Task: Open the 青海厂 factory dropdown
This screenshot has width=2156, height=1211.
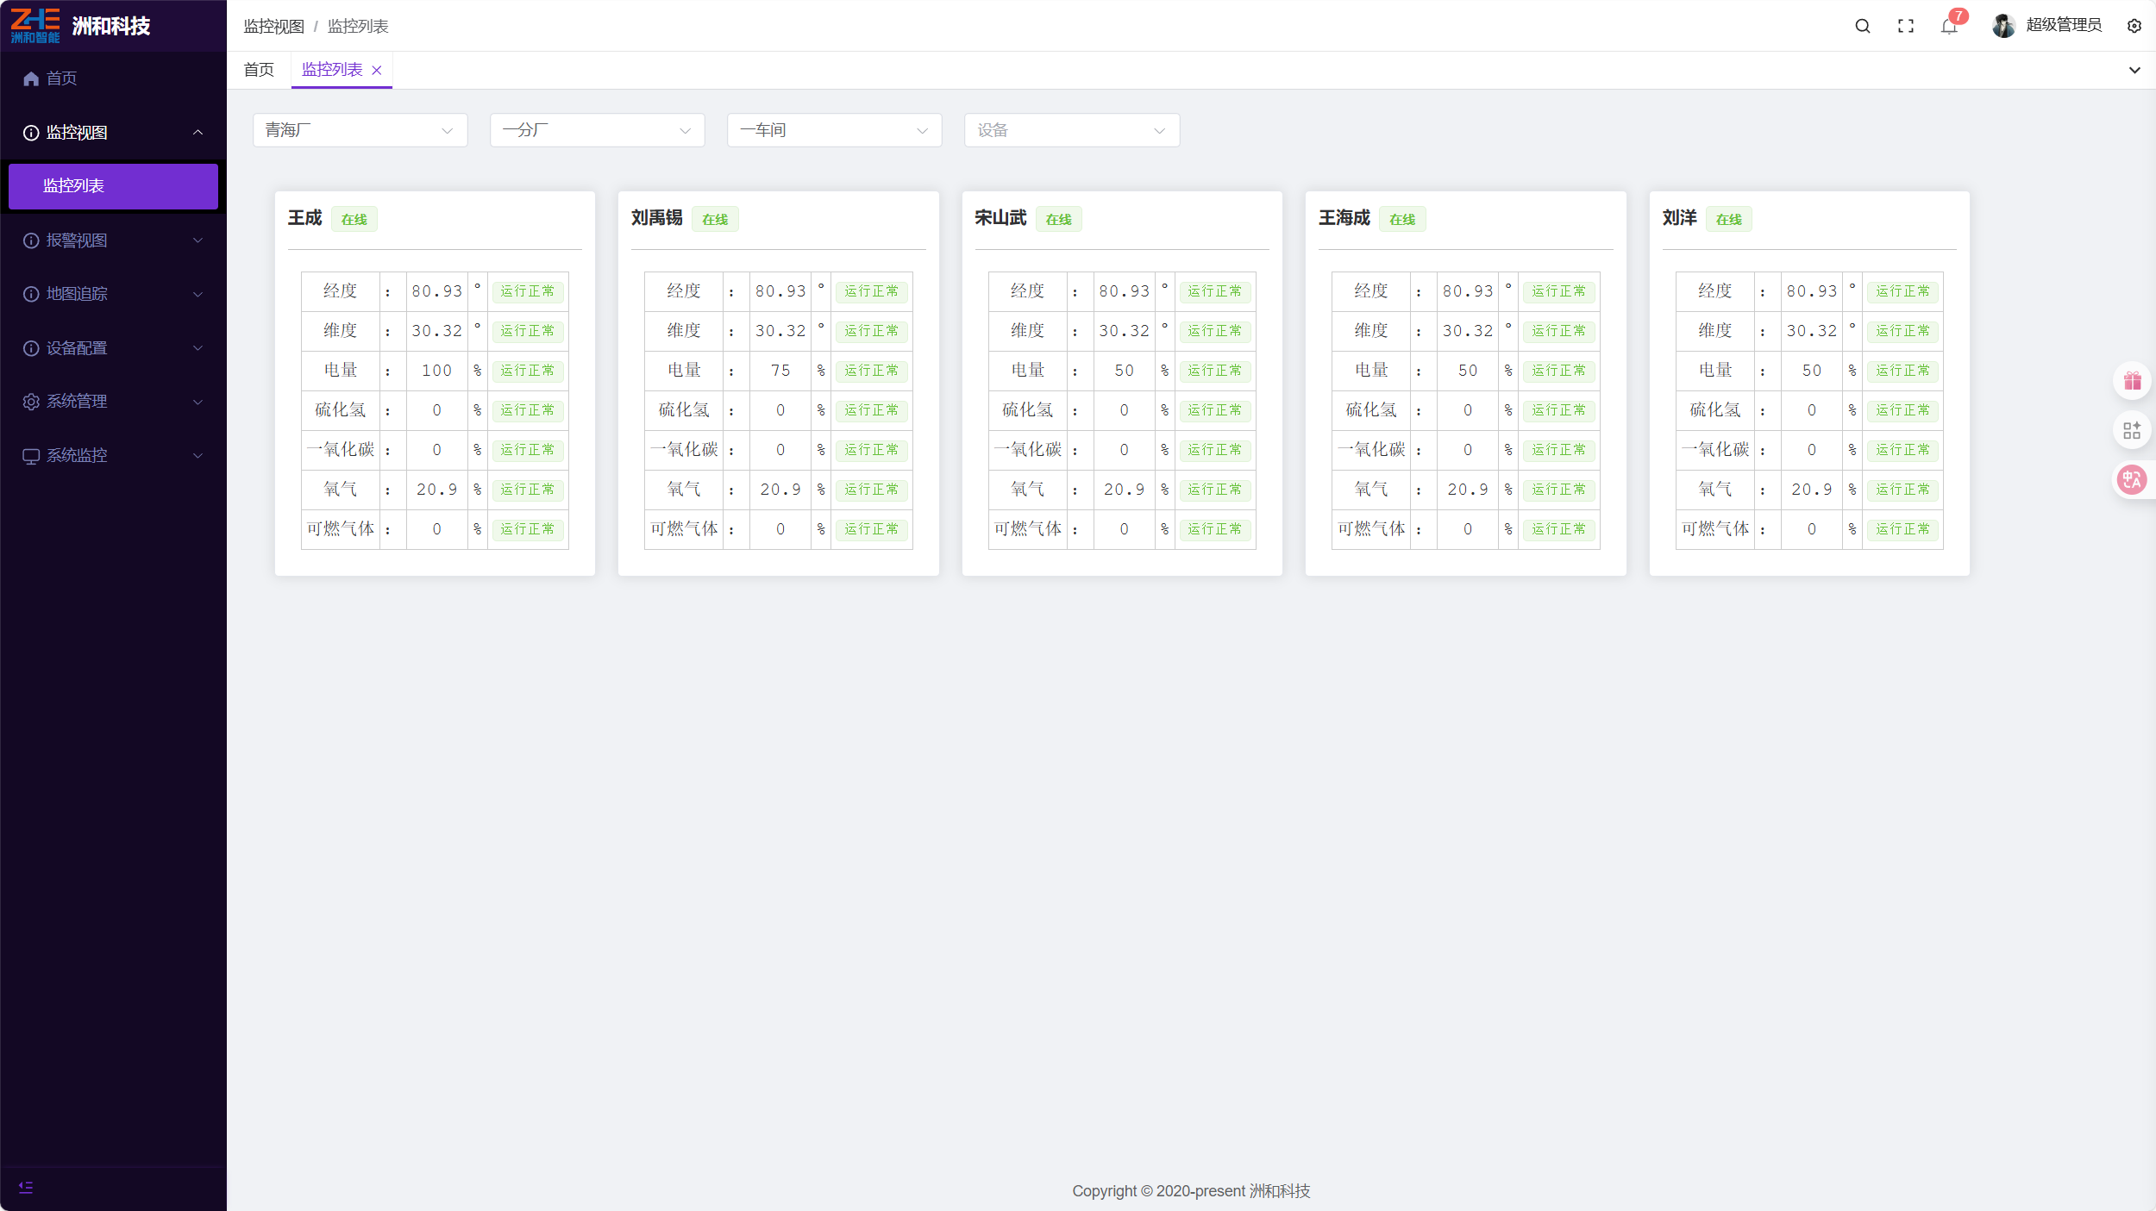Action: (x=360, y=130)
